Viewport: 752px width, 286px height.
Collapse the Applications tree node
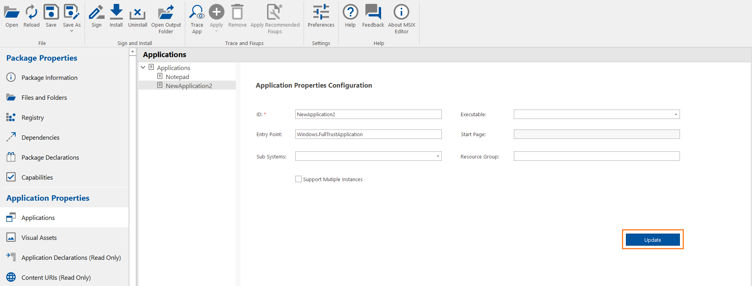click(143, 67)
